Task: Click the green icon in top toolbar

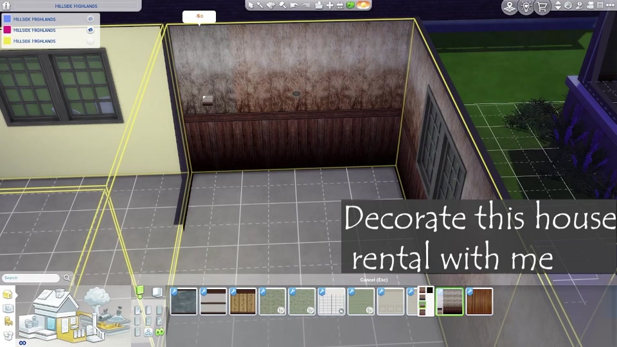Action: [x=350, y=5]
